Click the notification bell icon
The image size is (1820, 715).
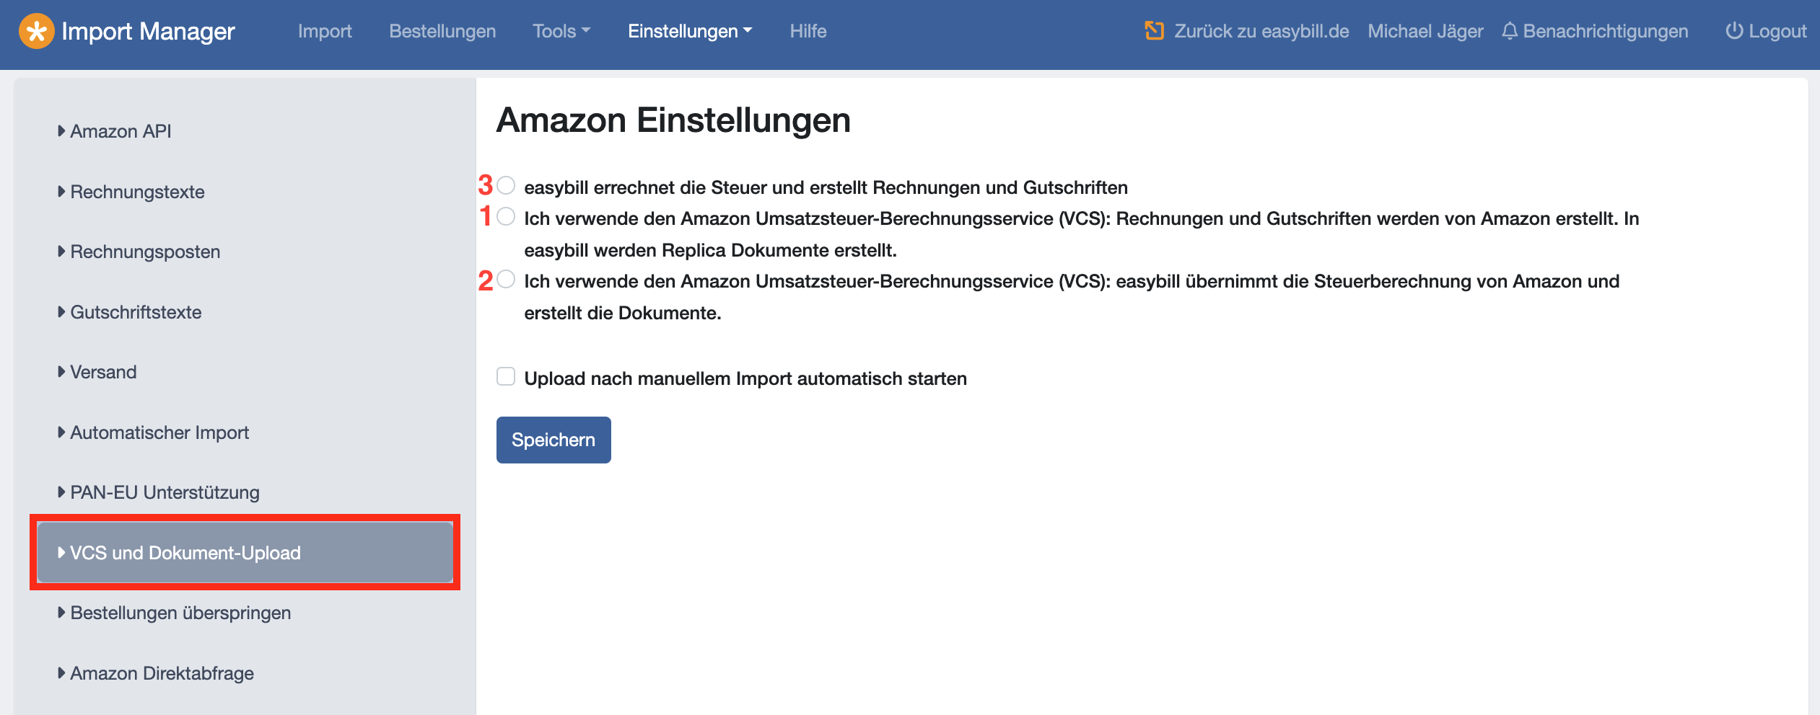pyautogui.click(x=1510, y=31)
